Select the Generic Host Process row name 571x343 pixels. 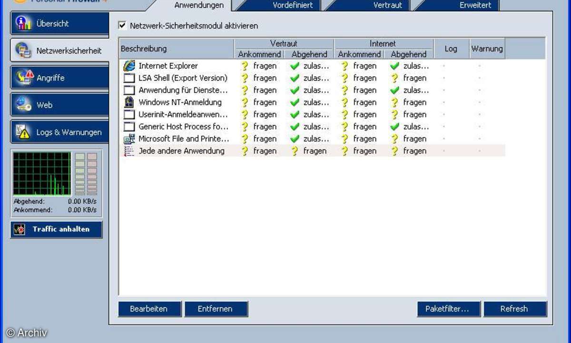[x=184, y=127]
